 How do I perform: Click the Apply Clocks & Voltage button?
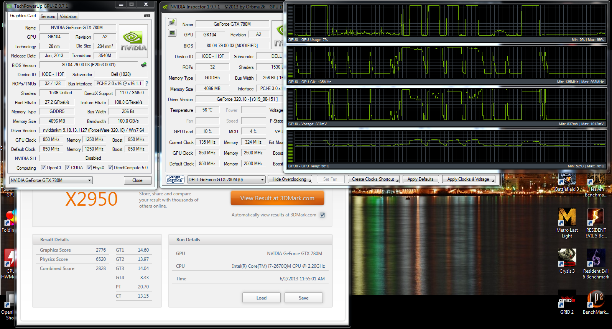click(469, 179)
